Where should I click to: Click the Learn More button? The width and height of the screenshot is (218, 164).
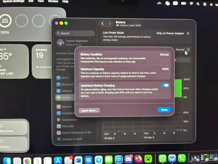click(x=89, y=111)
